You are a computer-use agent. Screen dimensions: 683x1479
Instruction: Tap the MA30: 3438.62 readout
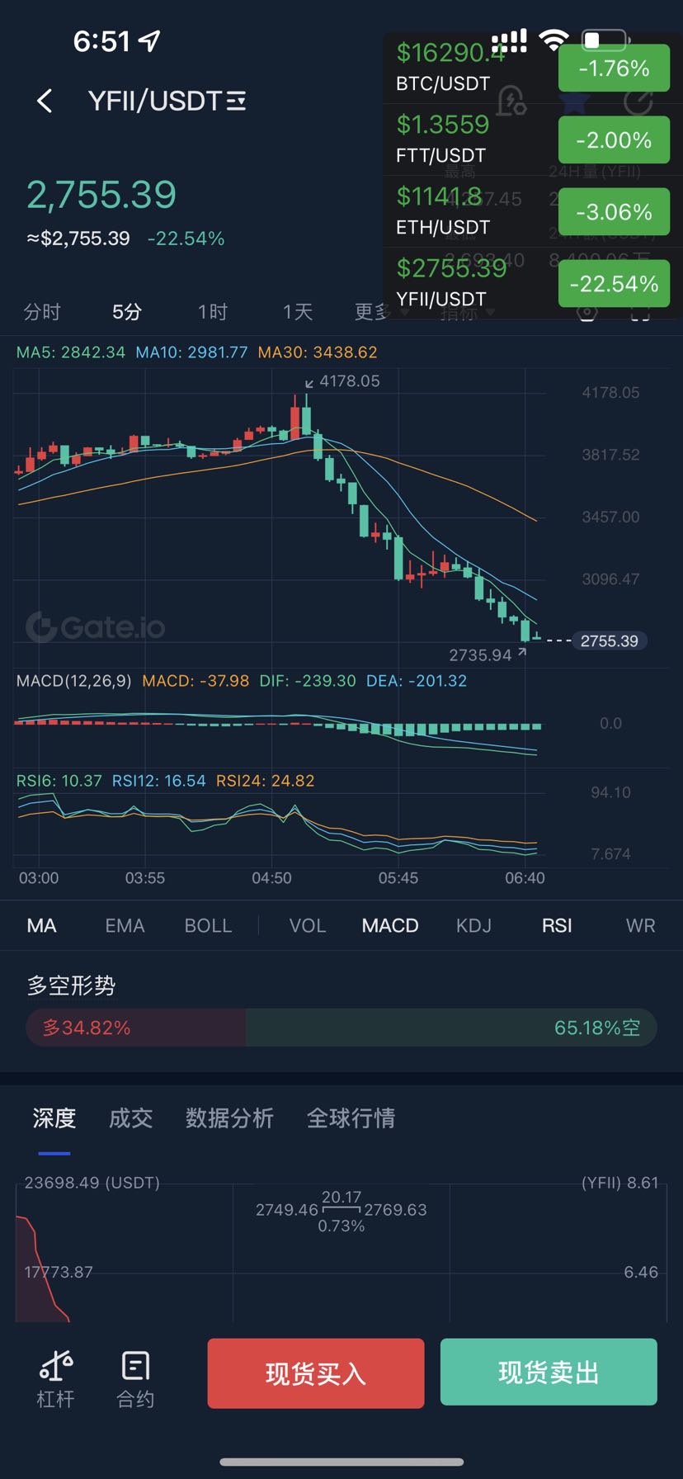click(x=318, y=352)
